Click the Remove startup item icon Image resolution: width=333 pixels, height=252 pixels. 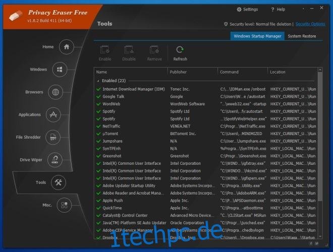(x=154, y=50)
